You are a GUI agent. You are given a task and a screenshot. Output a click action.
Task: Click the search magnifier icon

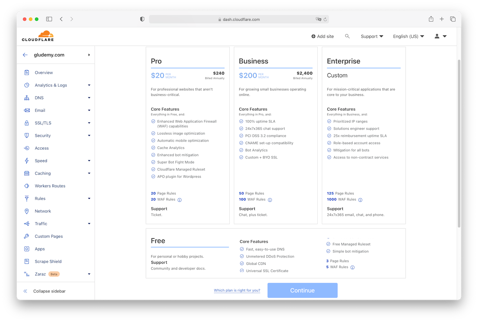coord(347,36)
